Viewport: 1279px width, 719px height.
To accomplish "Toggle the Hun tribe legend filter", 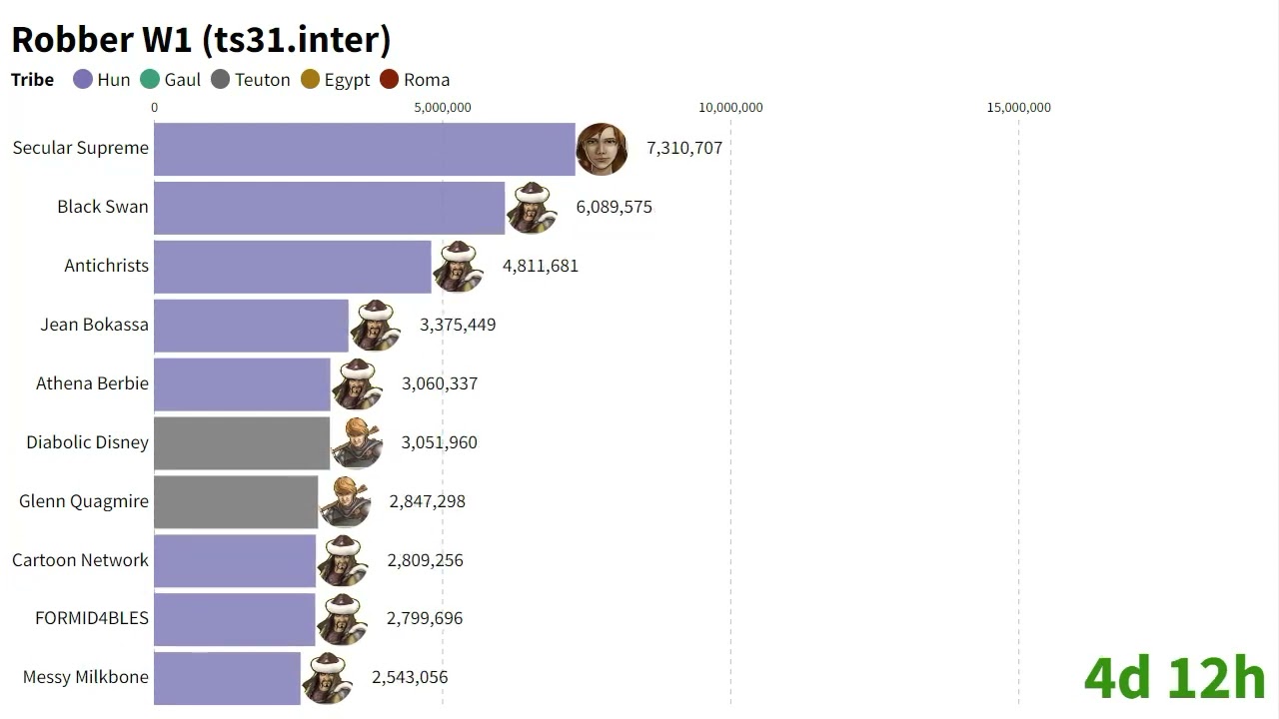I will pyautogui.click(x=102, y=80).
